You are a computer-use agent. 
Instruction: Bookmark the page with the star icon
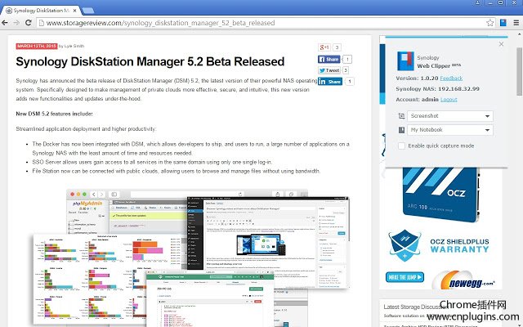point(489,23)
